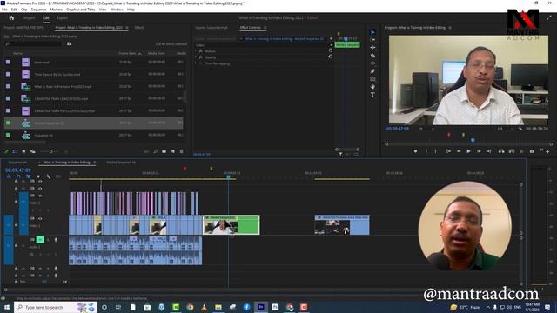Delete selected item with trash icon
Image resolution: width=557 pixels, height=313 pixels.
(x=182, y=151)
